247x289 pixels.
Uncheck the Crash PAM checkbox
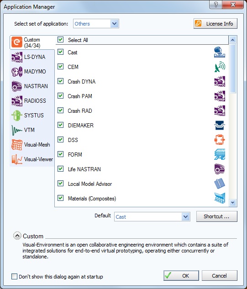pos(60,96)
